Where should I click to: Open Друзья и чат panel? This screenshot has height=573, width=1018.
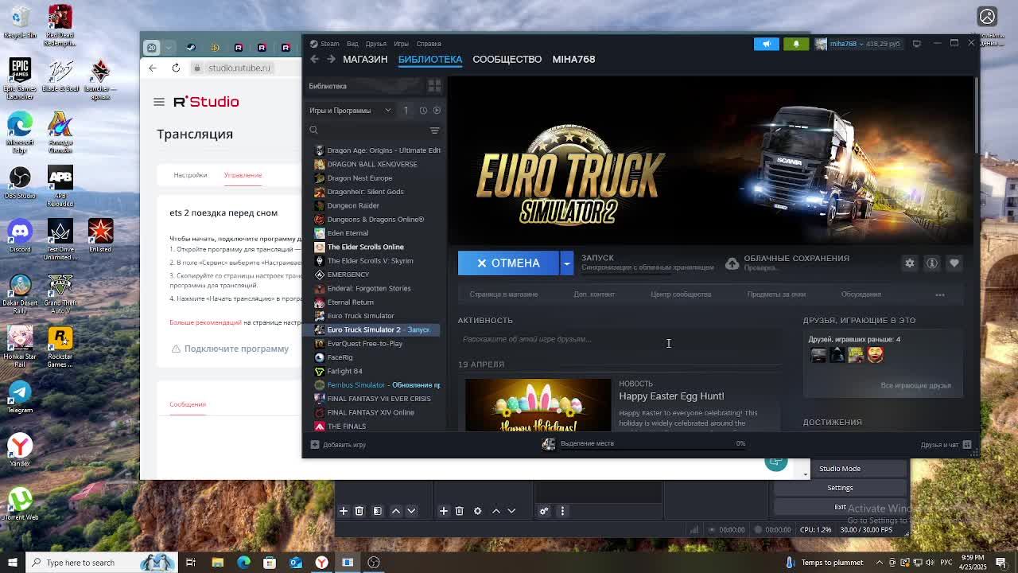coord(946,445)
